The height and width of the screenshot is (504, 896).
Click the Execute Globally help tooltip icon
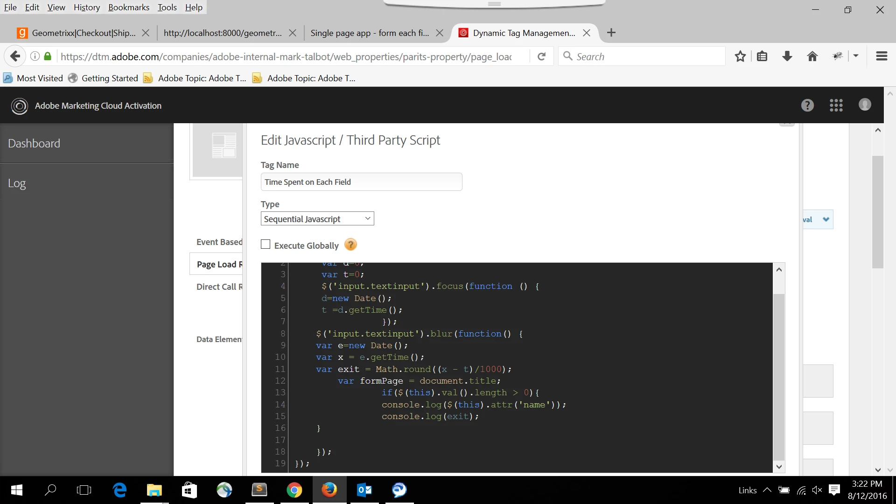point(350,245)
